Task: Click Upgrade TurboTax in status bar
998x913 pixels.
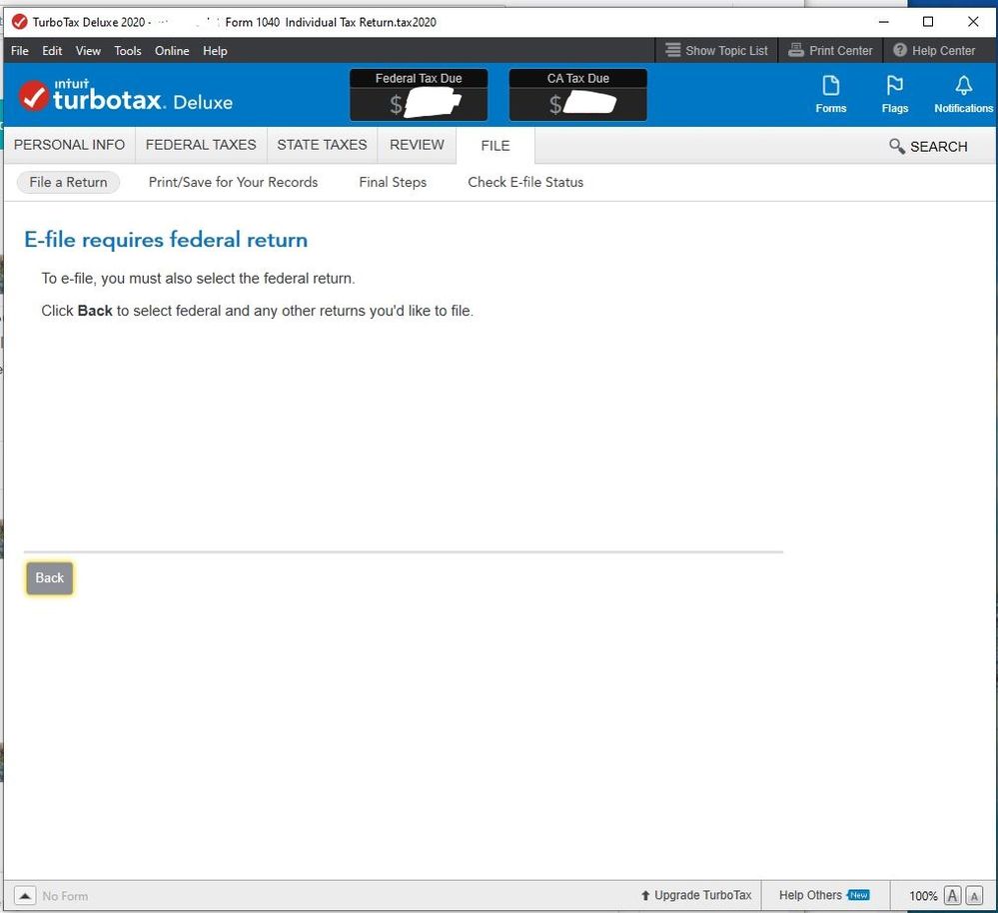Action: [x=695, y=895]
